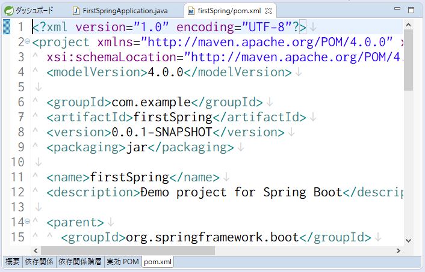Minimize the editor area
Viewport: 425px width, 272px height.
click(x=397, y=9)
